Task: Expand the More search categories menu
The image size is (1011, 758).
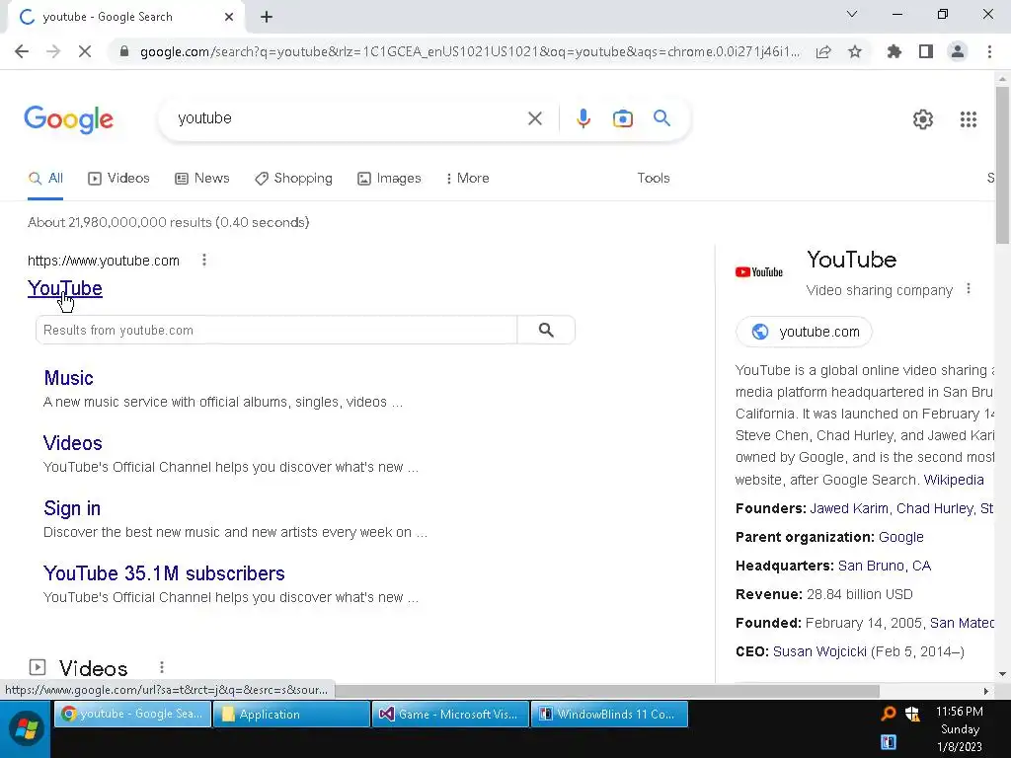Action: 467,179
